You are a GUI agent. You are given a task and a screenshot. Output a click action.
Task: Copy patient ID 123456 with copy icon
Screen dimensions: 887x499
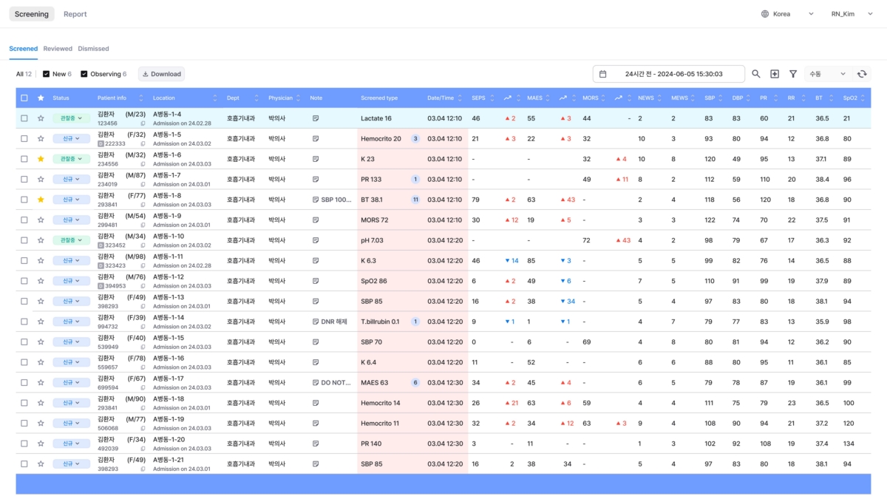pos(142,123)
